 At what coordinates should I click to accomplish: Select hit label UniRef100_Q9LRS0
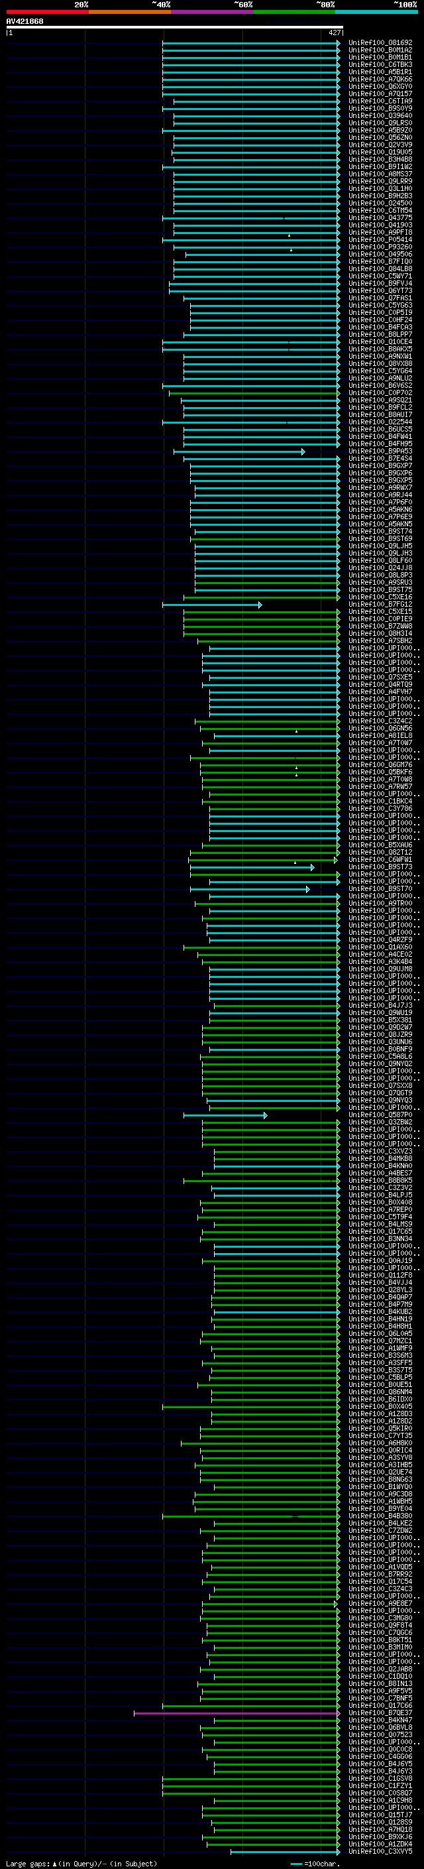(380, 123)
